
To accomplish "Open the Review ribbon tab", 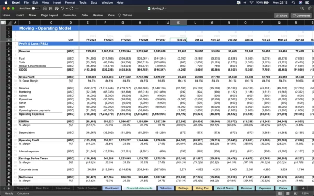I will [x=98, y=15].
